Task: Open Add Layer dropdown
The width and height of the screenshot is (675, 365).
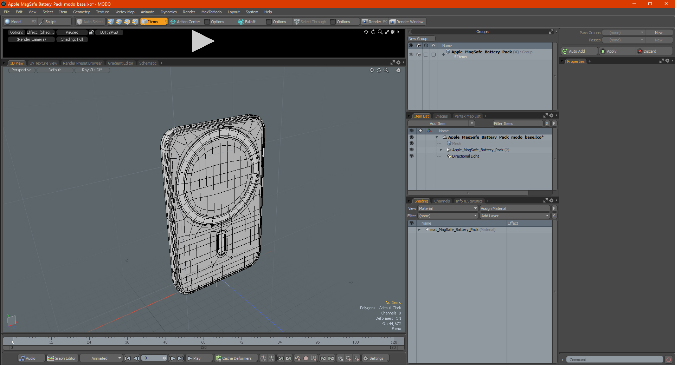Action: point(515,216)
